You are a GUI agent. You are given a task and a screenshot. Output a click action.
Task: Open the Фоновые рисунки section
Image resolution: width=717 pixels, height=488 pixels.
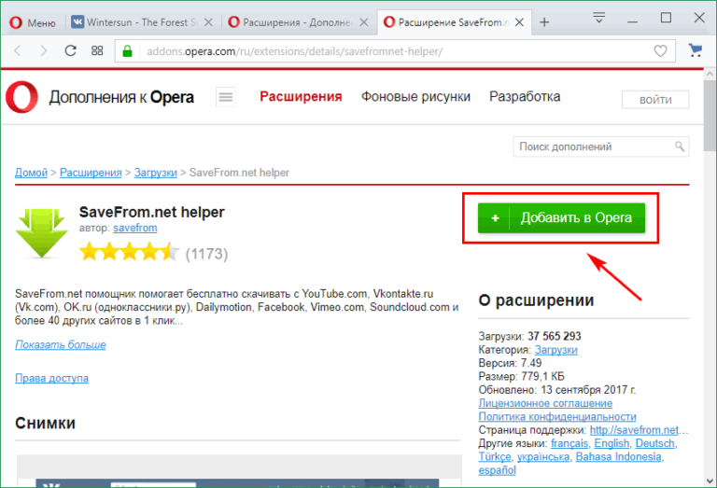click(415, 96)
